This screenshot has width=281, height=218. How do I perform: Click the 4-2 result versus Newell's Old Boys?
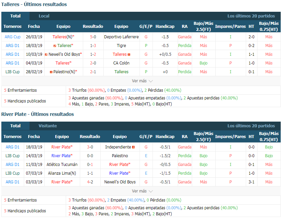coord(90,182)
